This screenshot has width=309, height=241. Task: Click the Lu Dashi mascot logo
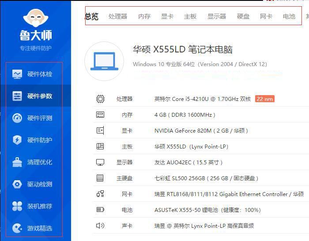(36, 18)
